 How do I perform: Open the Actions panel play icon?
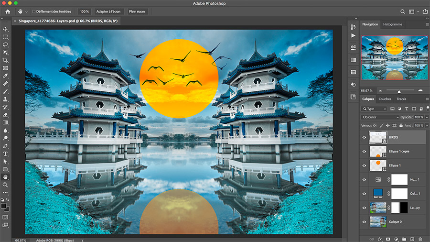coord(353,36)
